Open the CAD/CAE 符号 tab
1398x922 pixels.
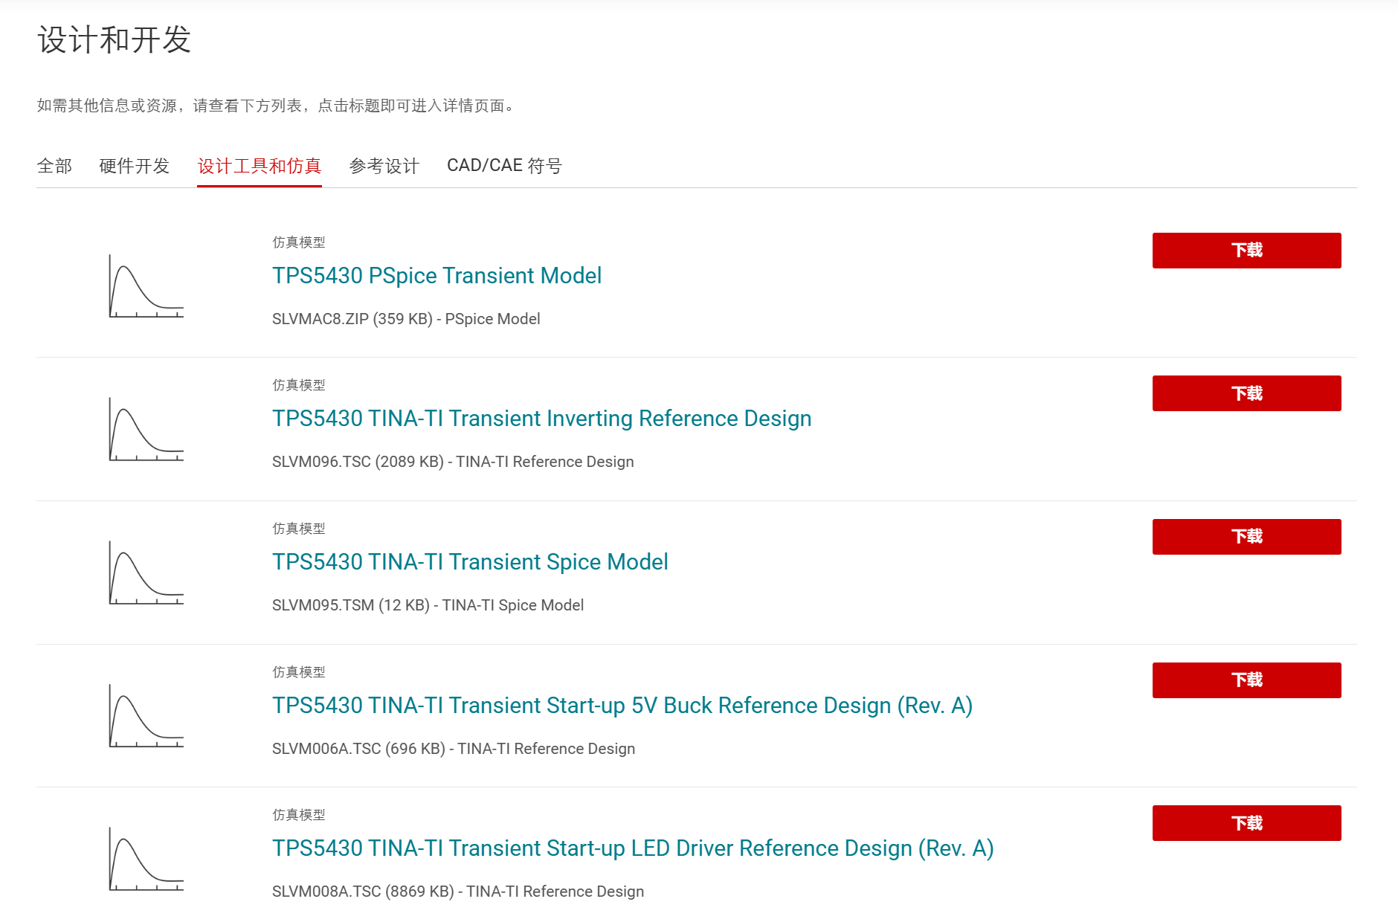[x=504, y=166]
